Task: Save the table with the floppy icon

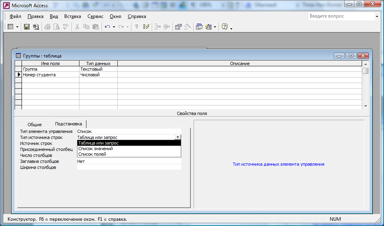Action: click(x=27, y=27)
